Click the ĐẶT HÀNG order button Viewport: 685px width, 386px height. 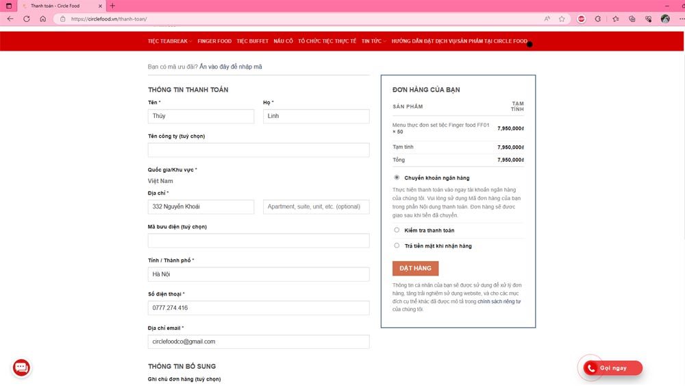click(x=416, y=268)
